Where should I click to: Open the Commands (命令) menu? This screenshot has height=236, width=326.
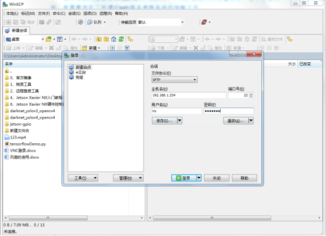click(59, 14)
